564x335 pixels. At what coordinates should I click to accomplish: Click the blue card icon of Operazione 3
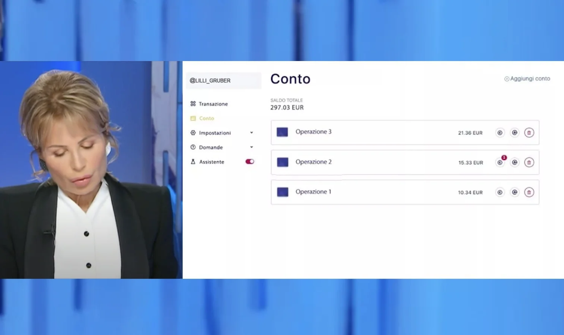[283, 132]
